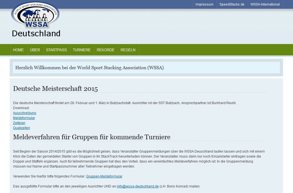Image resolution: width=293 pixels, height=193 pixels.
Task: Click the Deutsche Meisterschaft 2015 heading
Action: click(55, 89)
